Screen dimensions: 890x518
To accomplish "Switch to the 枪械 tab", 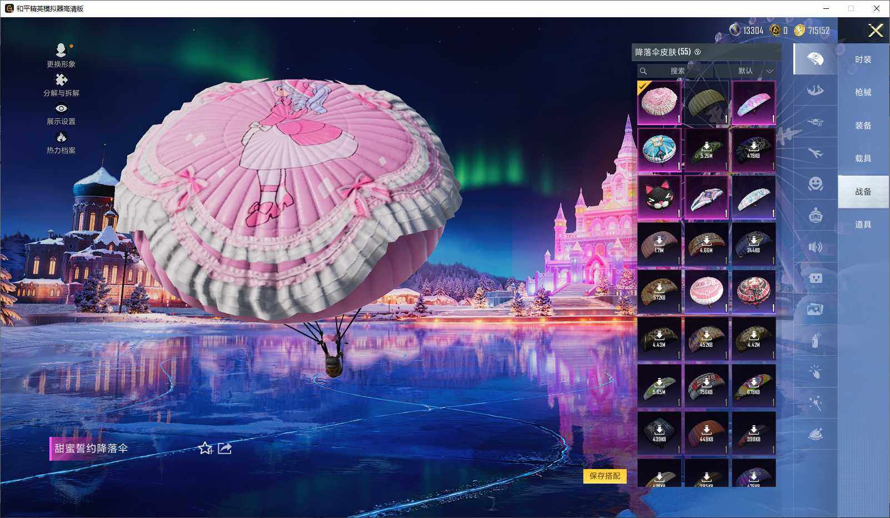I will [x=863, y=92].
